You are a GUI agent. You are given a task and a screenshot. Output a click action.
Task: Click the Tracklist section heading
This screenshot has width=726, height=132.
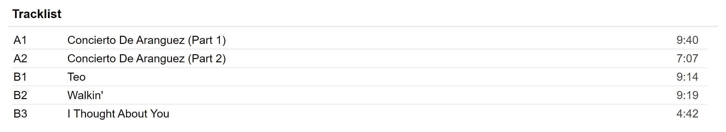coord(37,14)
